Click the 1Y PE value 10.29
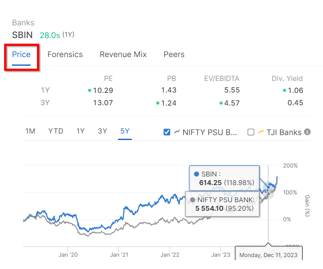The image size is (323, 269). click(x=103, y=90)
